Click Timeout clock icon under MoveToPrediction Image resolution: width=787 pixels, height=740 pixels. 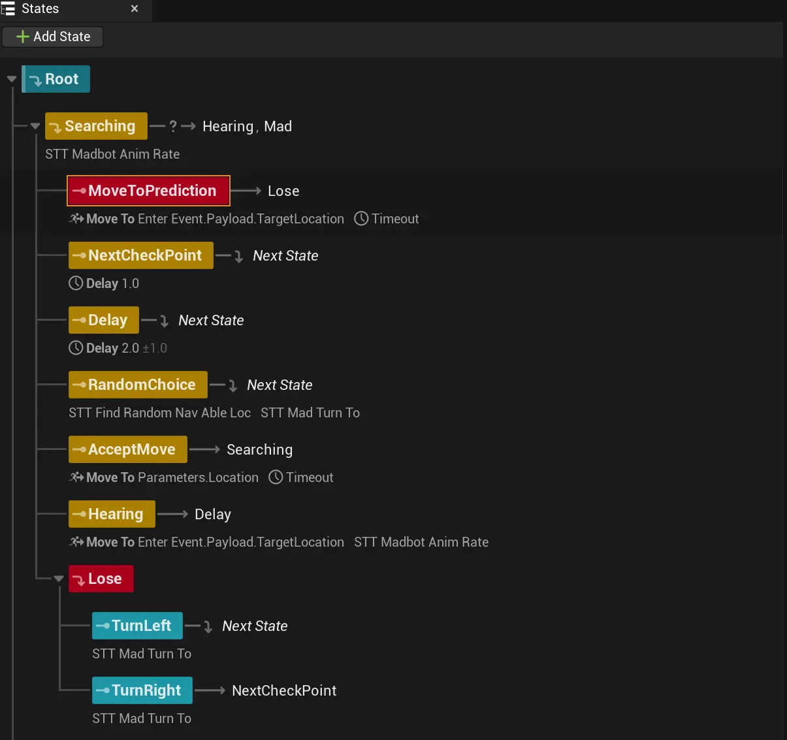click(361, 219)
